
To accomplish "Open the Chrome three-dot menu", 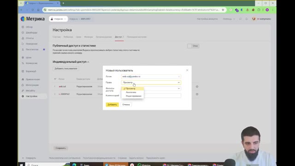I will [x=272, y=10].
